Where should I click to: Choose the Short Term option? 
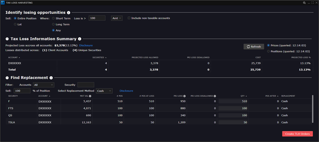tap(53, 18)
